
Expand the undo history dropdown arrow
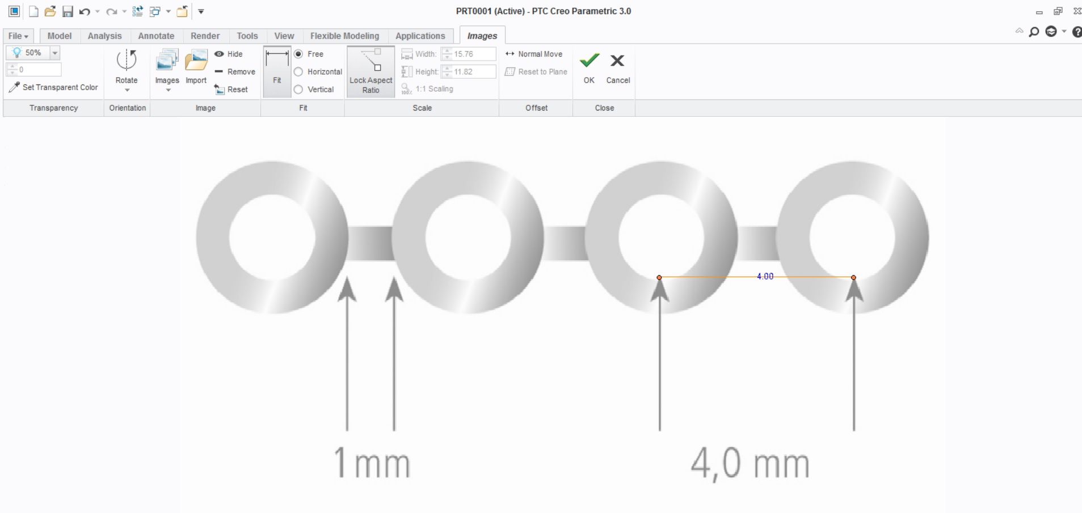coord(98,11)
